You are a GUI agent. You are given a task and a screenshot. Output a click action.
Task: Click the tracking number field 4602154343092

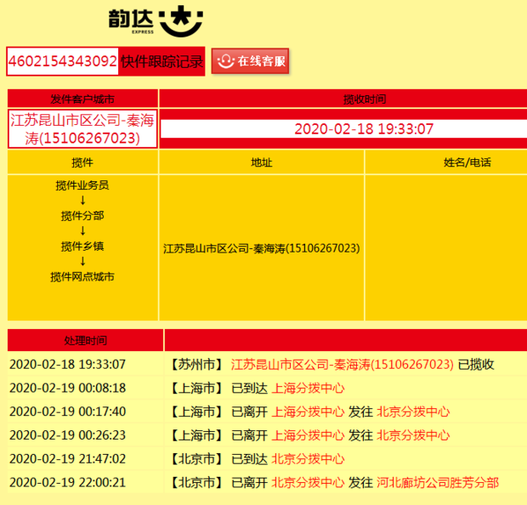63,61
